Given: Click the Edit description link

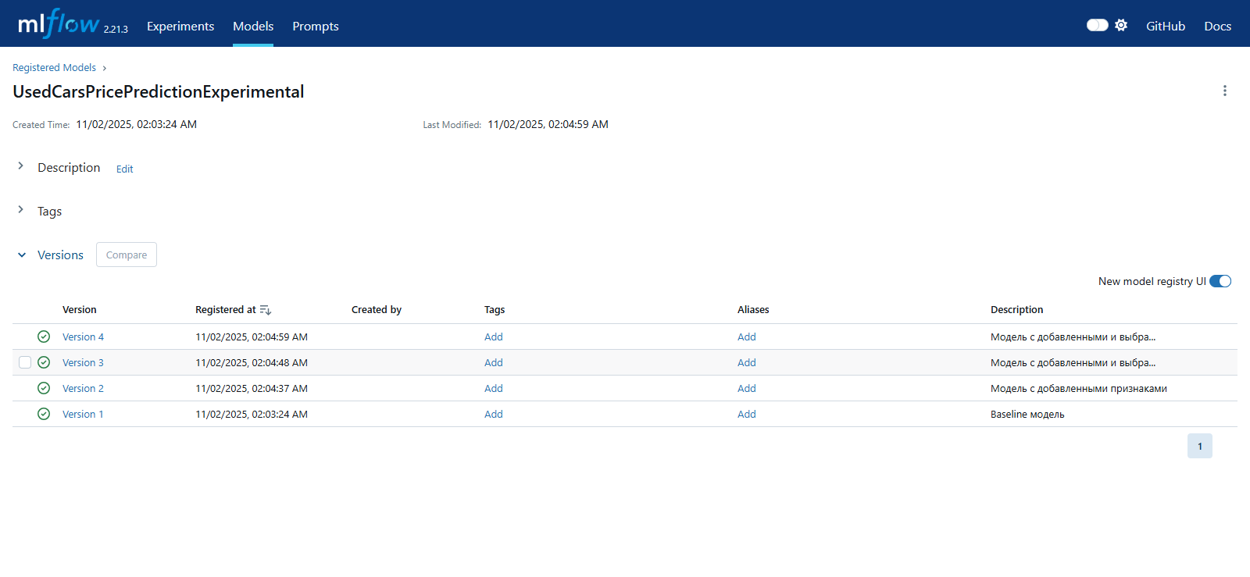Looking at the screenshot, I should pyautogui.click(x=125, y=169).
